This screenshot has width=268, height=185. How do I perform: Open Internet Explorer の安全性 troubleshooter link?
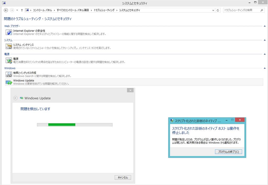point(29,31)
